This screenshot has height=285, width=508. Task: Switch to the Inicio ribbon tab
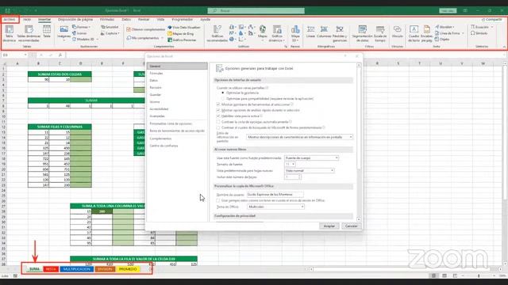tap(27, 20)
